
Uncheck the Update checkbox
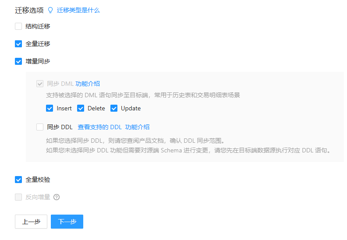[114, 108]
